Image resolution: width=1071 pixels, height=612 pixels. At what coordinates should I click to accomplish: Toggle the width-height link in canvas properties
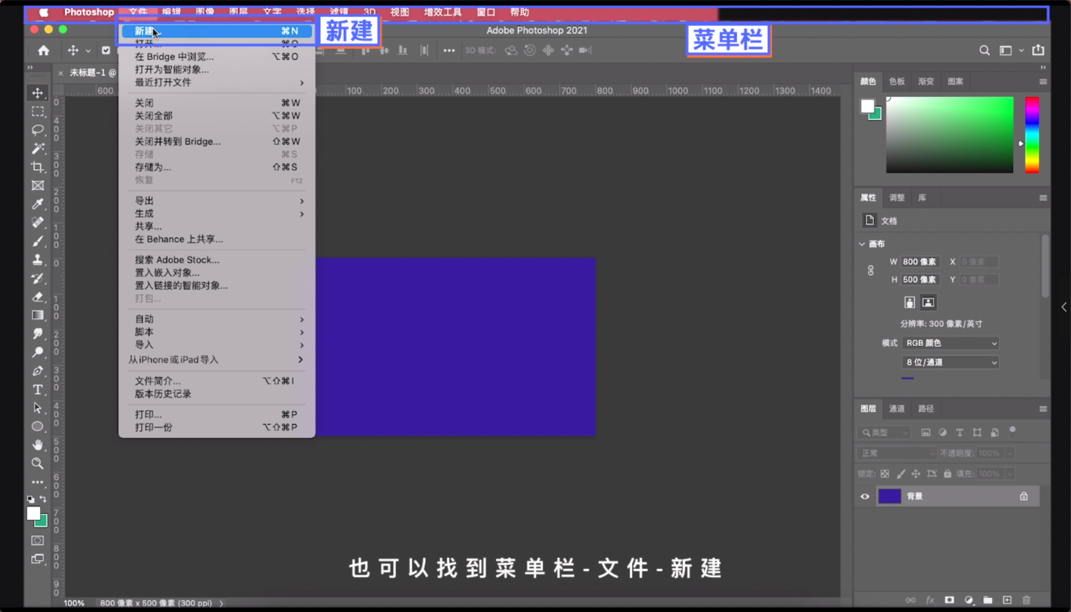pyautogui.click(x=870, y=270)
